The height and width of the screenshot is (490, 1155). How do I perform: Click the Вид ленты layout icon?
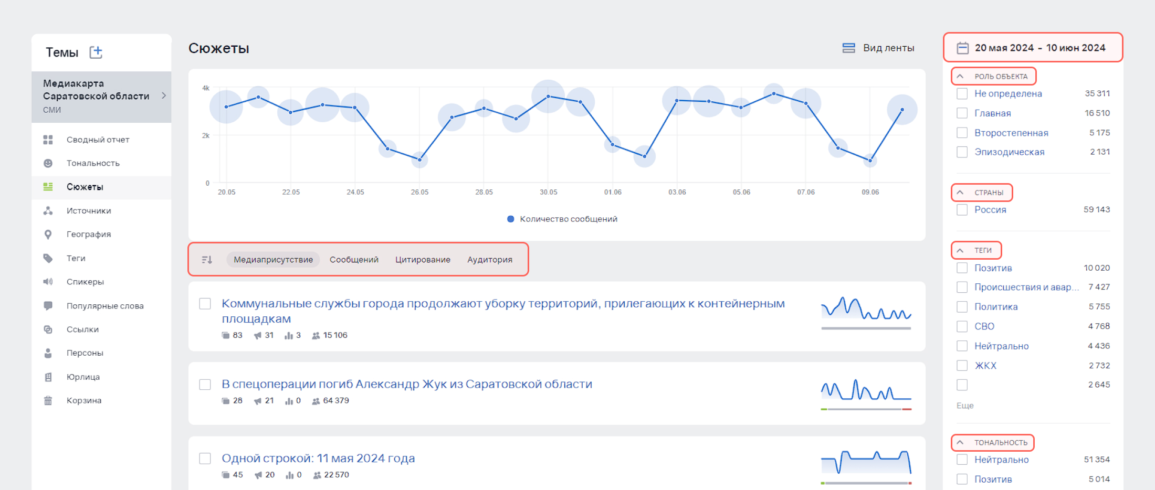(848, 48)
